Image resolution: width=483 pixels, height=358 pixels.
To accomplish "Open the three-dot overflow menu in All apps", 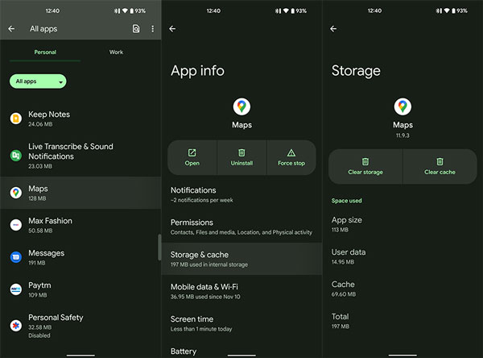I will point(152,29).
